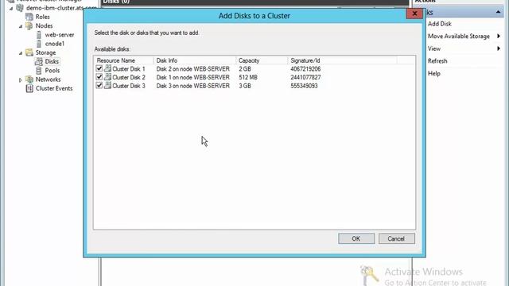Screen dimensions: 509x286
Task: Choose View in the Actions pane
Action: [434, 48]
